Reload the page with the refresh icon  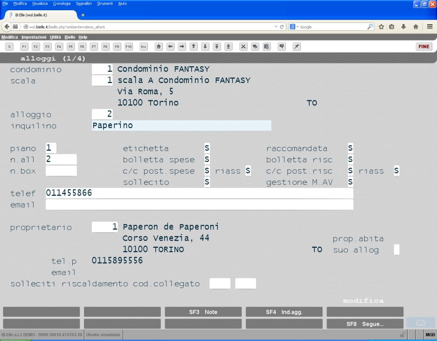282,27
